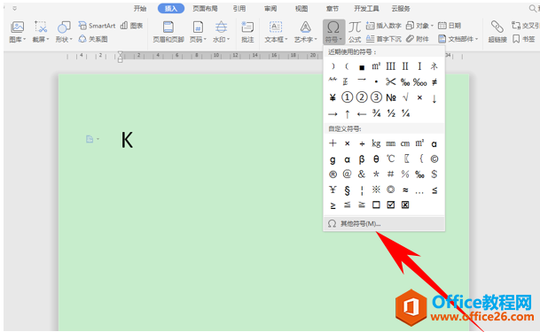Insert a 图表 chart
The height and width of the screenshot is (332, 540).
pos(131,26)
